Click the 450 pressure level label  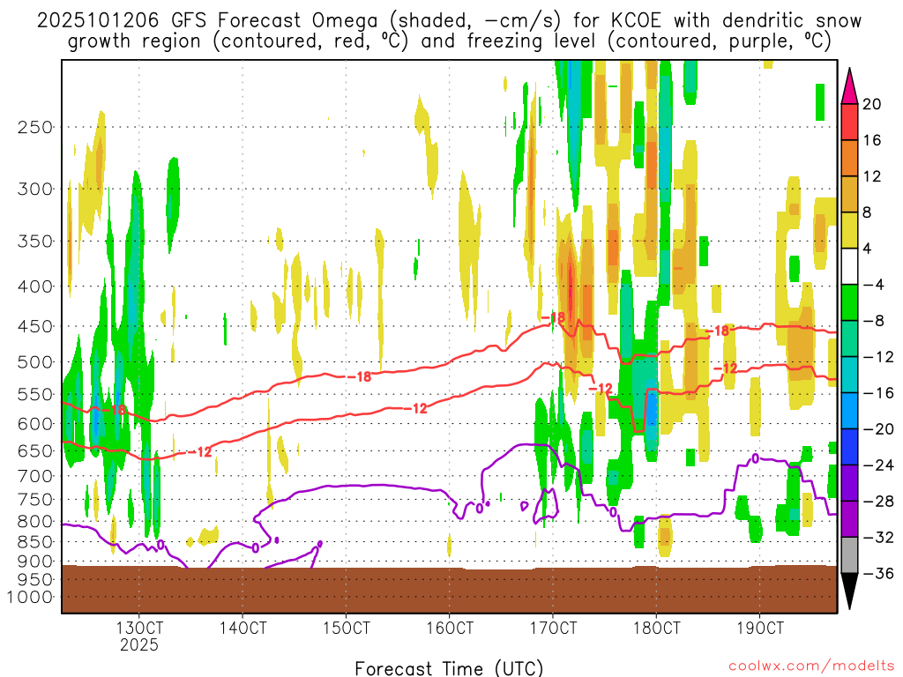(35, 326)
